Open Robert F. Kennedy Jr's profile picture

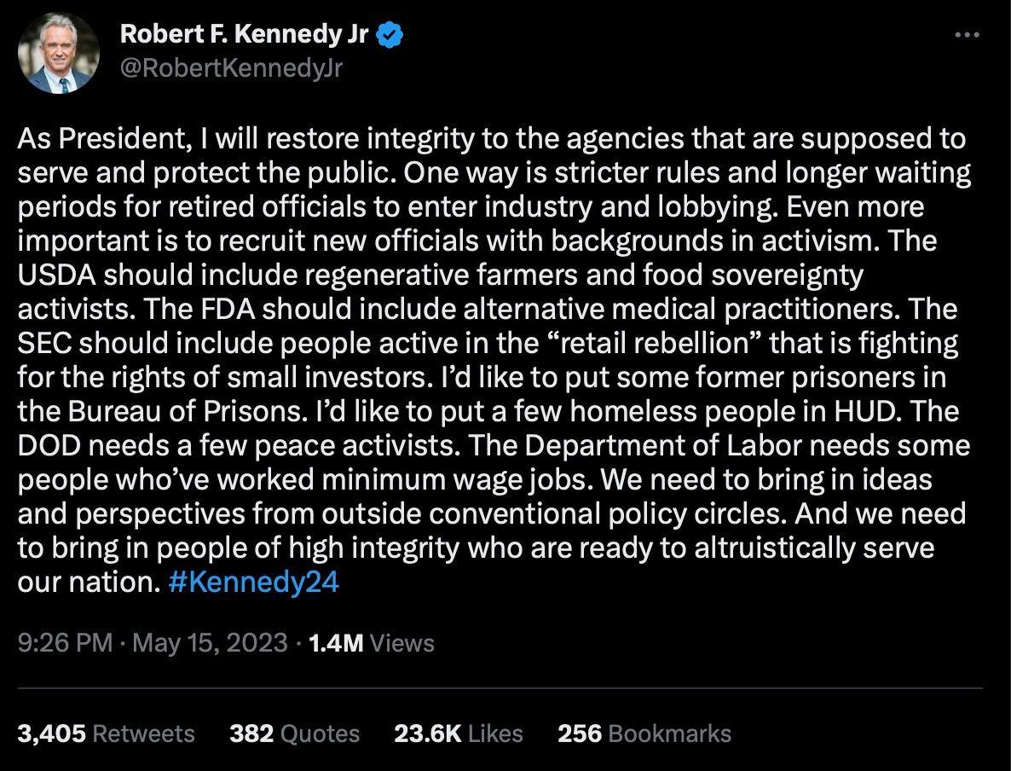[x=58, y=53]
